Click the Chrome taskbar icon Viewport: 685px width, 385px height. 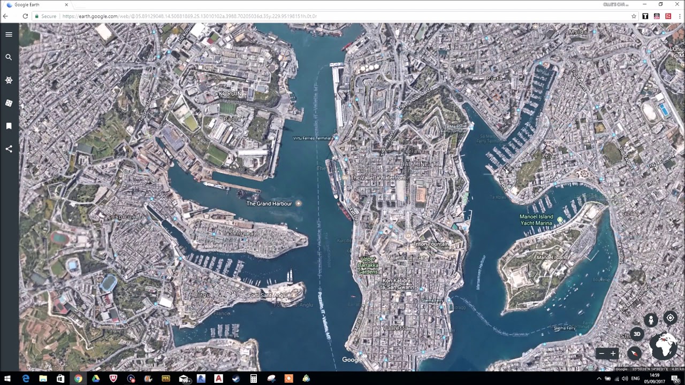[78, 379]
